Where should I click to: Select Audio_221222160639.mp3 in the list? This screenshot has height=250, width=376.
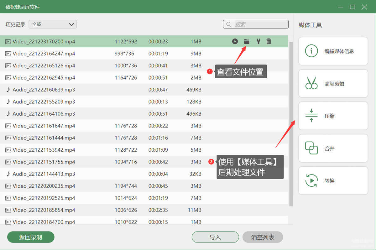pyautogui.click(x=144, y=90)
